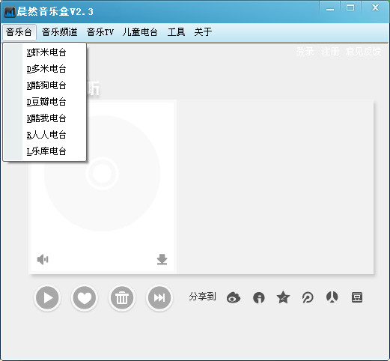
Task: Share via the star icon
Action: (x=283, y=297)
